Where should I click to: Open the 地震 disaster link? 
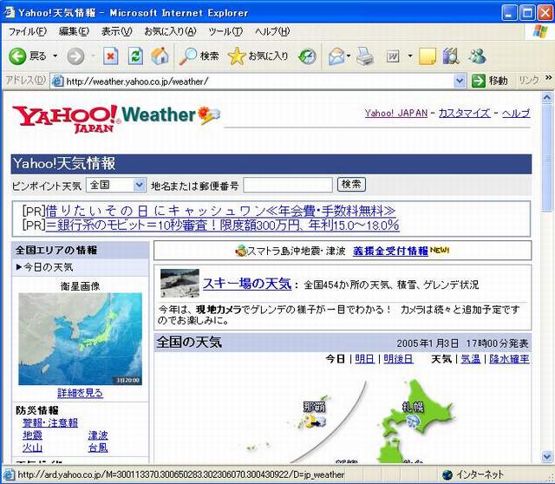pyautogui.click(x=32, y=435)
